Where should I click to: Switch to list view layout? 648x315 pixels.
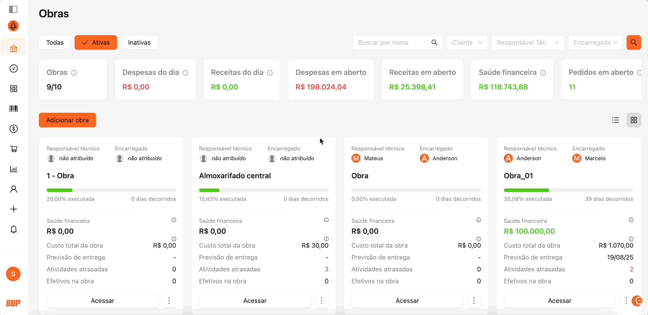click(x=616, y=120)
